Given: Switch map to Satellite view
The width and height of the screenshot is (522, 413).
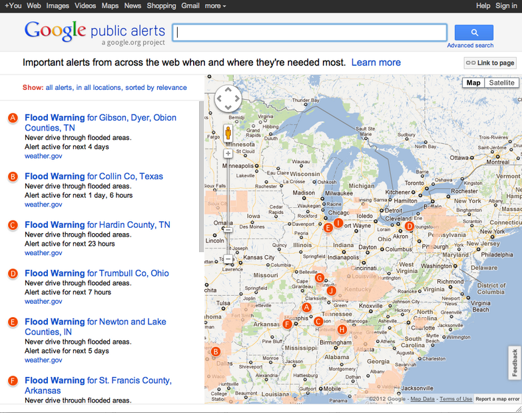Looking at the screenshot, I should point(501,83).
